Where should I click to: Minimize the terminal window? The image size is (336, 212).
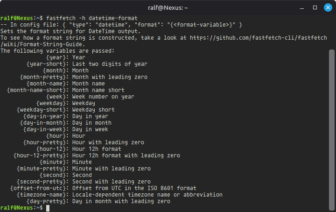click(x=302, y=8)
